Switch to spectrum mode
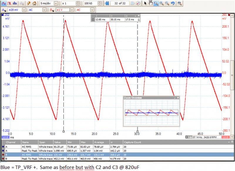This screenshot has width=235, height=171. (x=15, y=3)
